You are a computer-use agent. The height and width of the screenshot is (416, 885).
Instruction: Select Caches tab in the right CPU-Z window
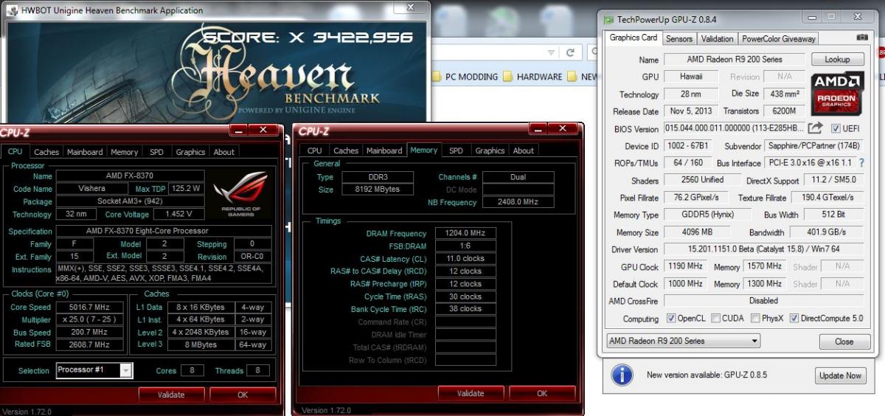[346, 150]
